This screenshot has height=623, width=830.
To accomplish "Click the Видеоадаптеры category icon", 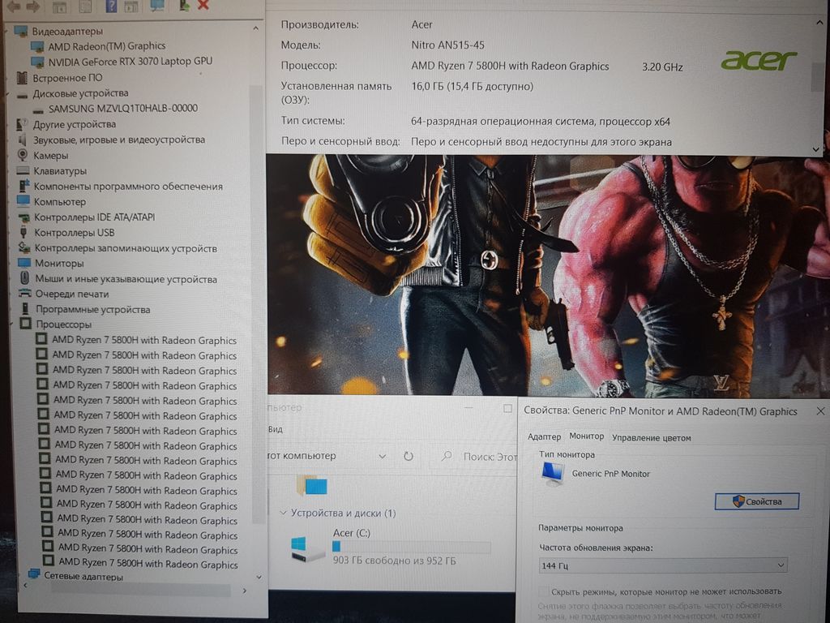I will coord(21,31).
